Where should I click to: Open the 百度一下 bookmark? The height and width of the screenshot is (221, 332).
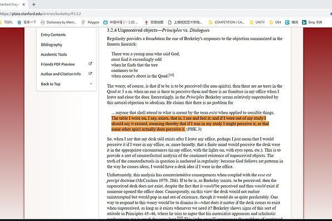tap(27, 22)
